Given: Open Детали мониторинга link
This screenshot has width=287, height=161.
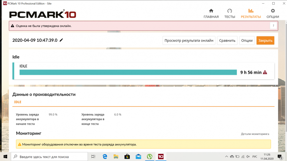Looking at the screenshot, I should coord(255,134).
